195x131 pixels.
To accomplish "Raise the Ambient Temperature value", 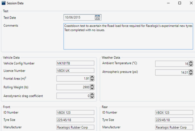I will [x=191, y=62].
